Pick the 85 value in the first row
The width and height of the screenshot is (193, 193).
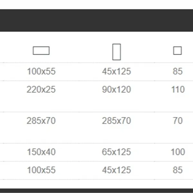[x=178, y=71]
